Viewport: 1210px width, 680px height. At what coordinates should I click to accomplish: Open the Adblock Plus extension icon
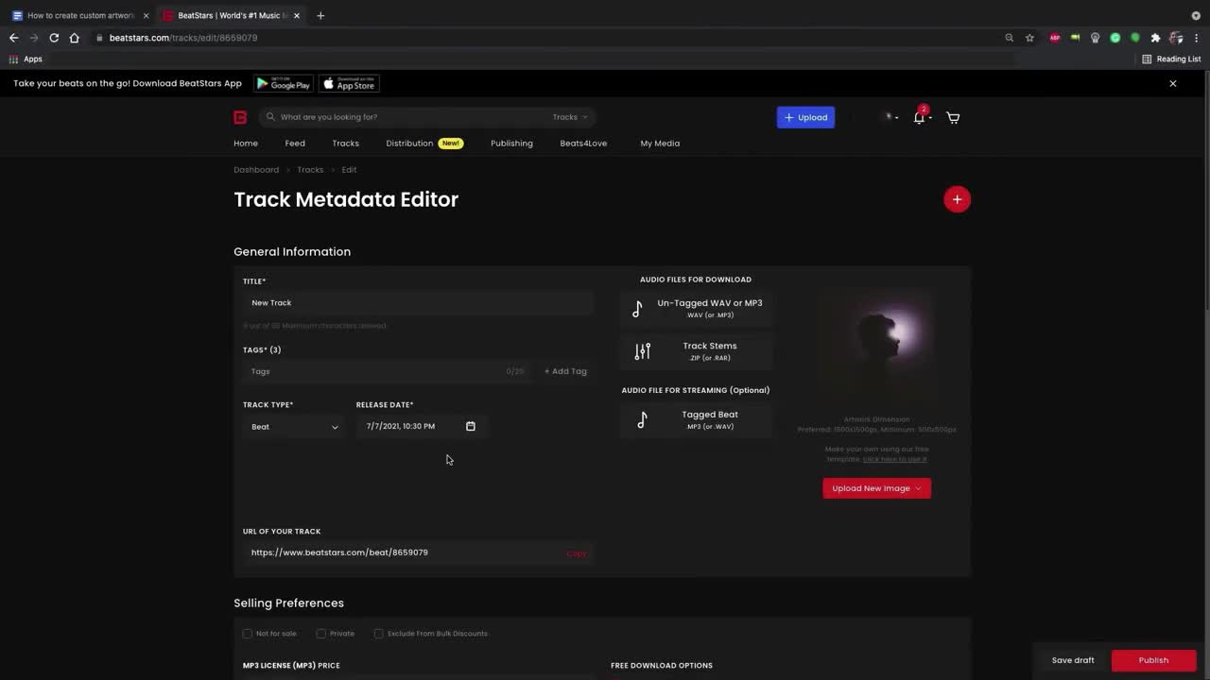click(x=1055, y=38)
